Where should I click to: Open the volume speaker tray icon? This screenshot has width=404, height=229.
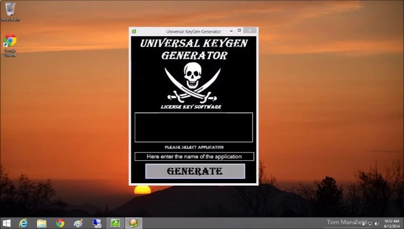377,224
